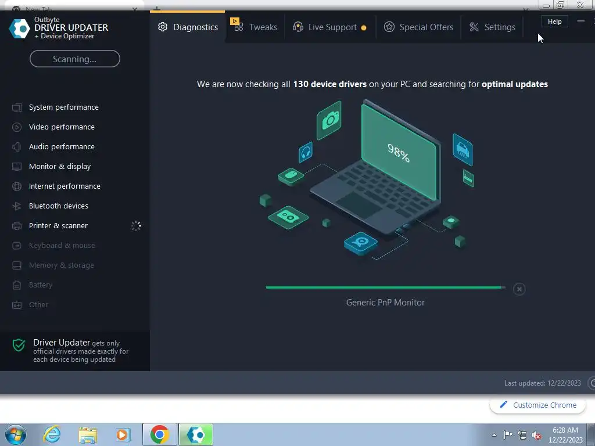Click the Scanning... button
The image size is (595, 446).
[75, 59]
